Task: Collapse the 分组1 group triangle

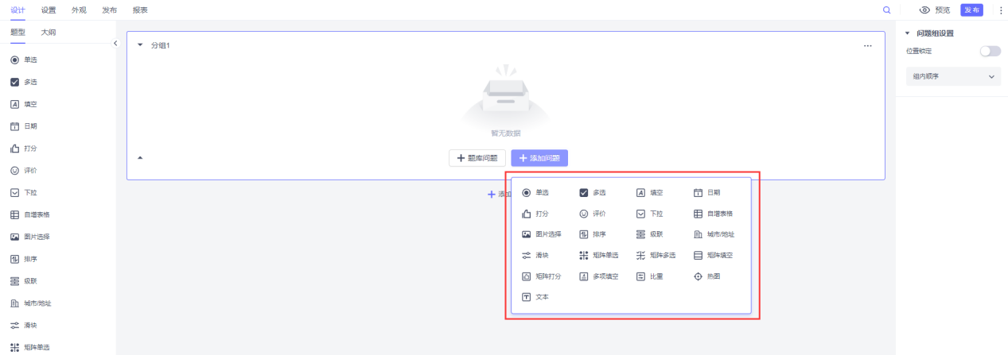Action: tap(140, 45)
